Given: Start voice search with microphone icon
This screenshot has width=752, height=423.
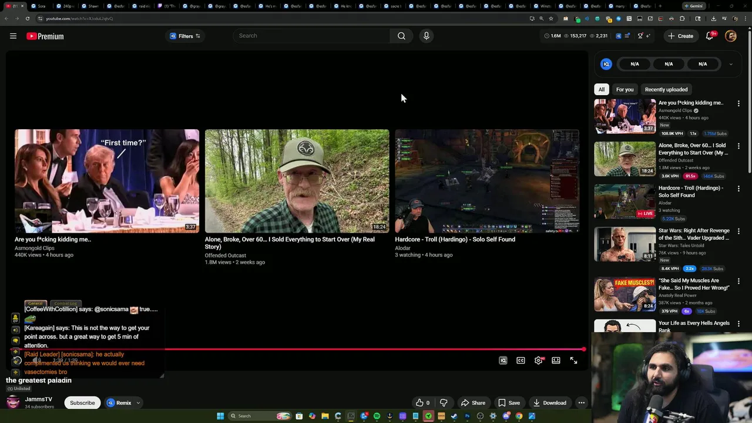Looking at the screenshot, I should click(427, 36).
